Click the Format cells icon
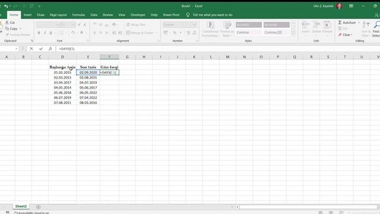 pos(327,25)
